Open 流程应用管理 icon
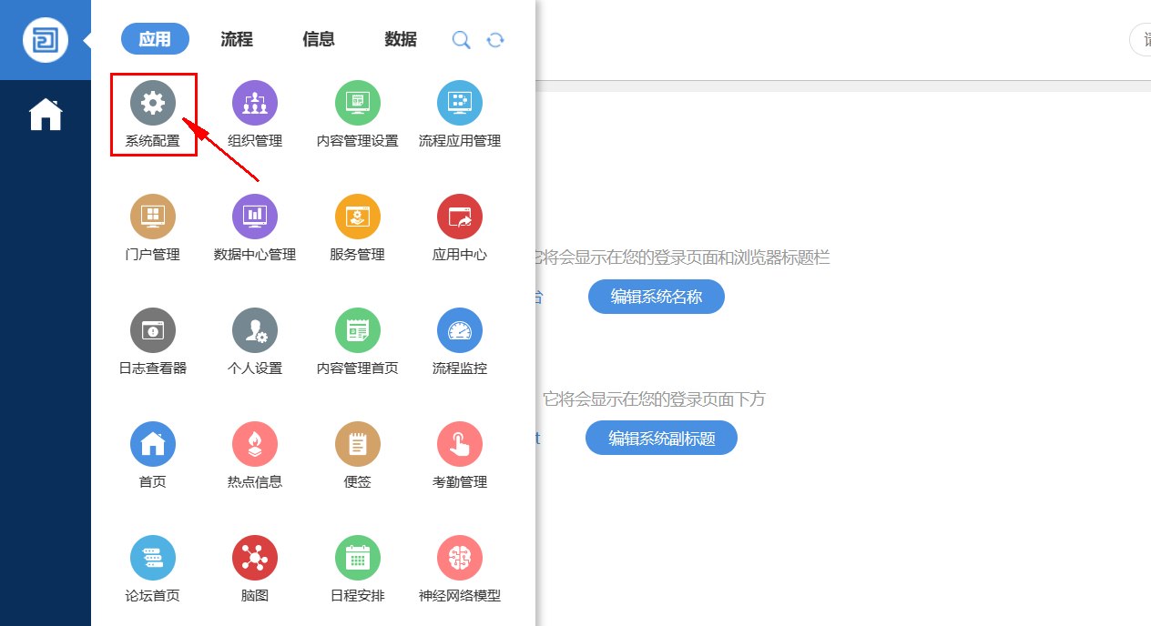The height and width of the screenshot is (626, 1151). 460,103
